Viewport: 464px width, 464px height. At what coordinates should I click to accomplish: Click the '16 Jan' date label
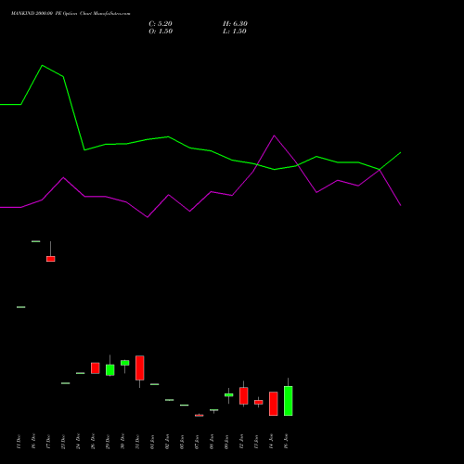(286, 442)
